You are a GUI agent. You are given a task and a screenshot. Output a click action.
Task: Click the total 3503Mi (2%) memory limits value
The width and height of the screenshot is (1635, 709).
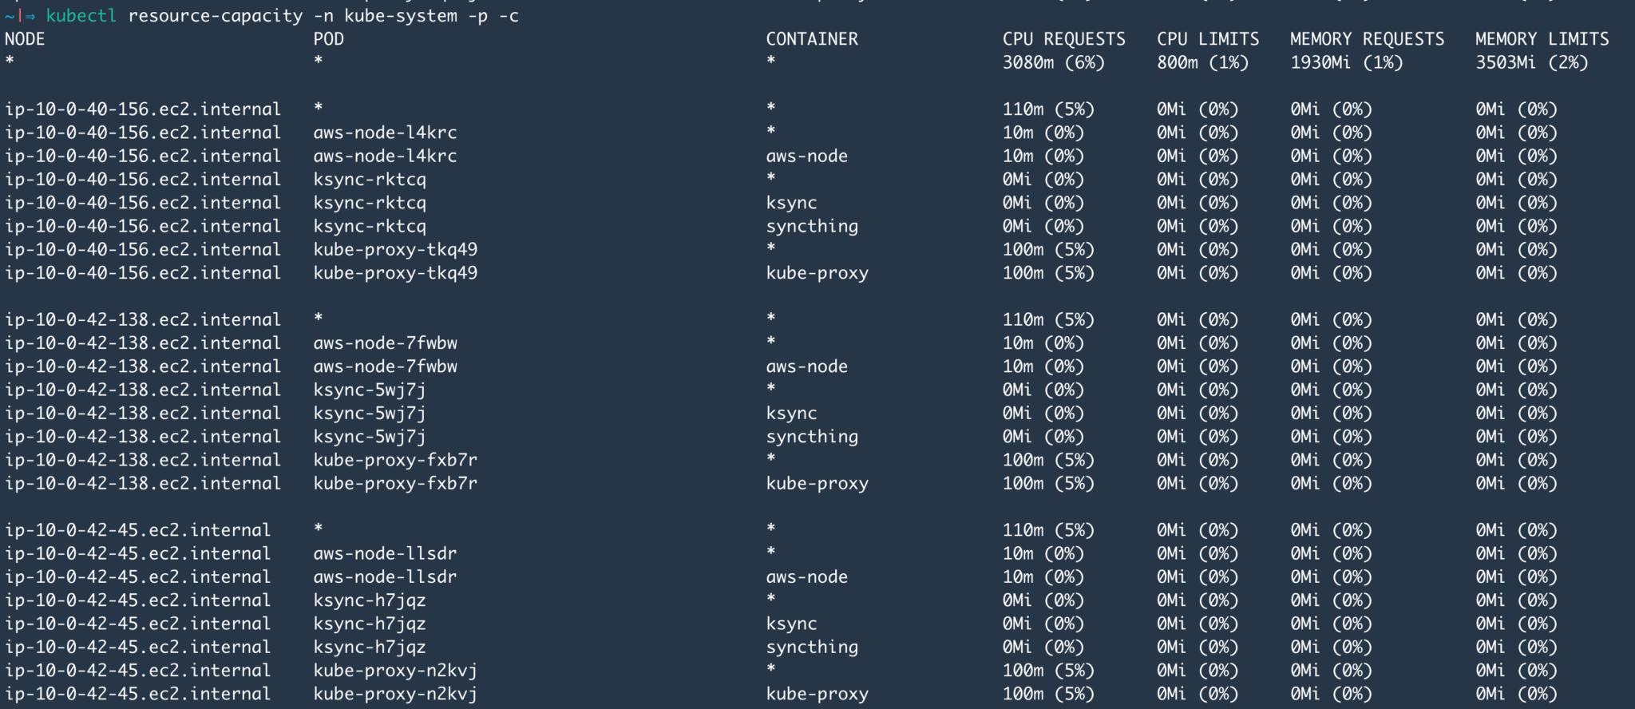[1532, 62]
